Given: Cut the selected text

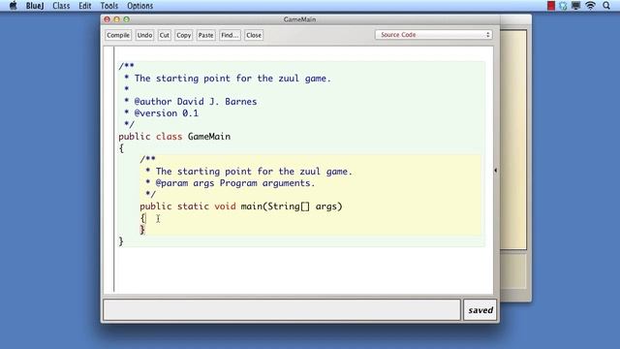Looking at the screenshot, I should coord(164,35).
